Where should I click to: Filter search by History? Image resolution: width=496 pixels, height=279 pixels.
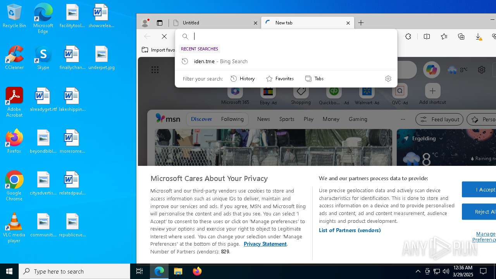tap(243, 79)
